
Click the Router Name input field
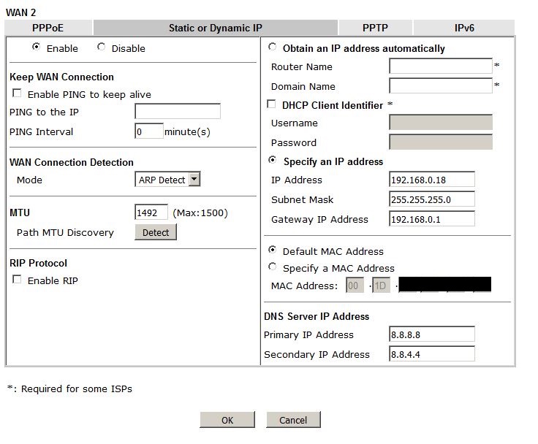(441, 66)
